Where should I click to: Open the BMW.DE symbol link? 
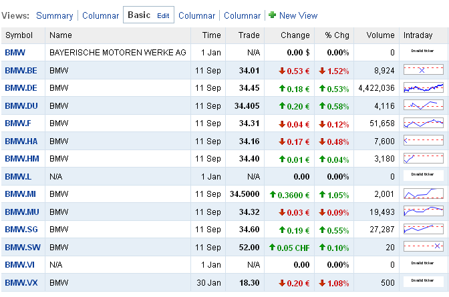[21, 88]
